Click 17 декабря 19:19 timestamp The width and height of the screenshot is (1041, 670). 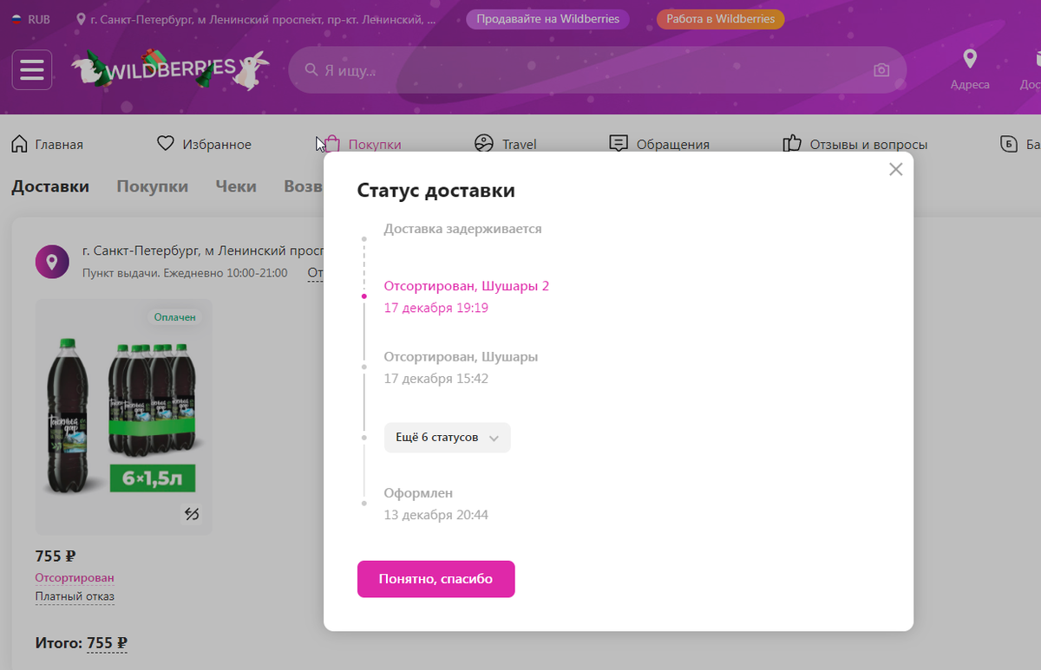(x=436, y=308)
